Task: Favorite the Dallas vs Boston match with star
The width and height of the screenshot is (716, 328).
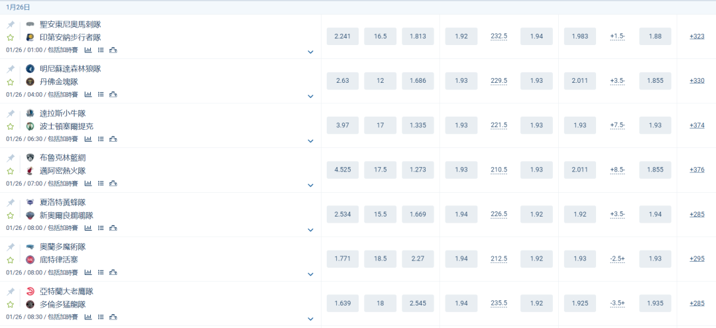Action: pyautogui.click(x=11, y=127)
